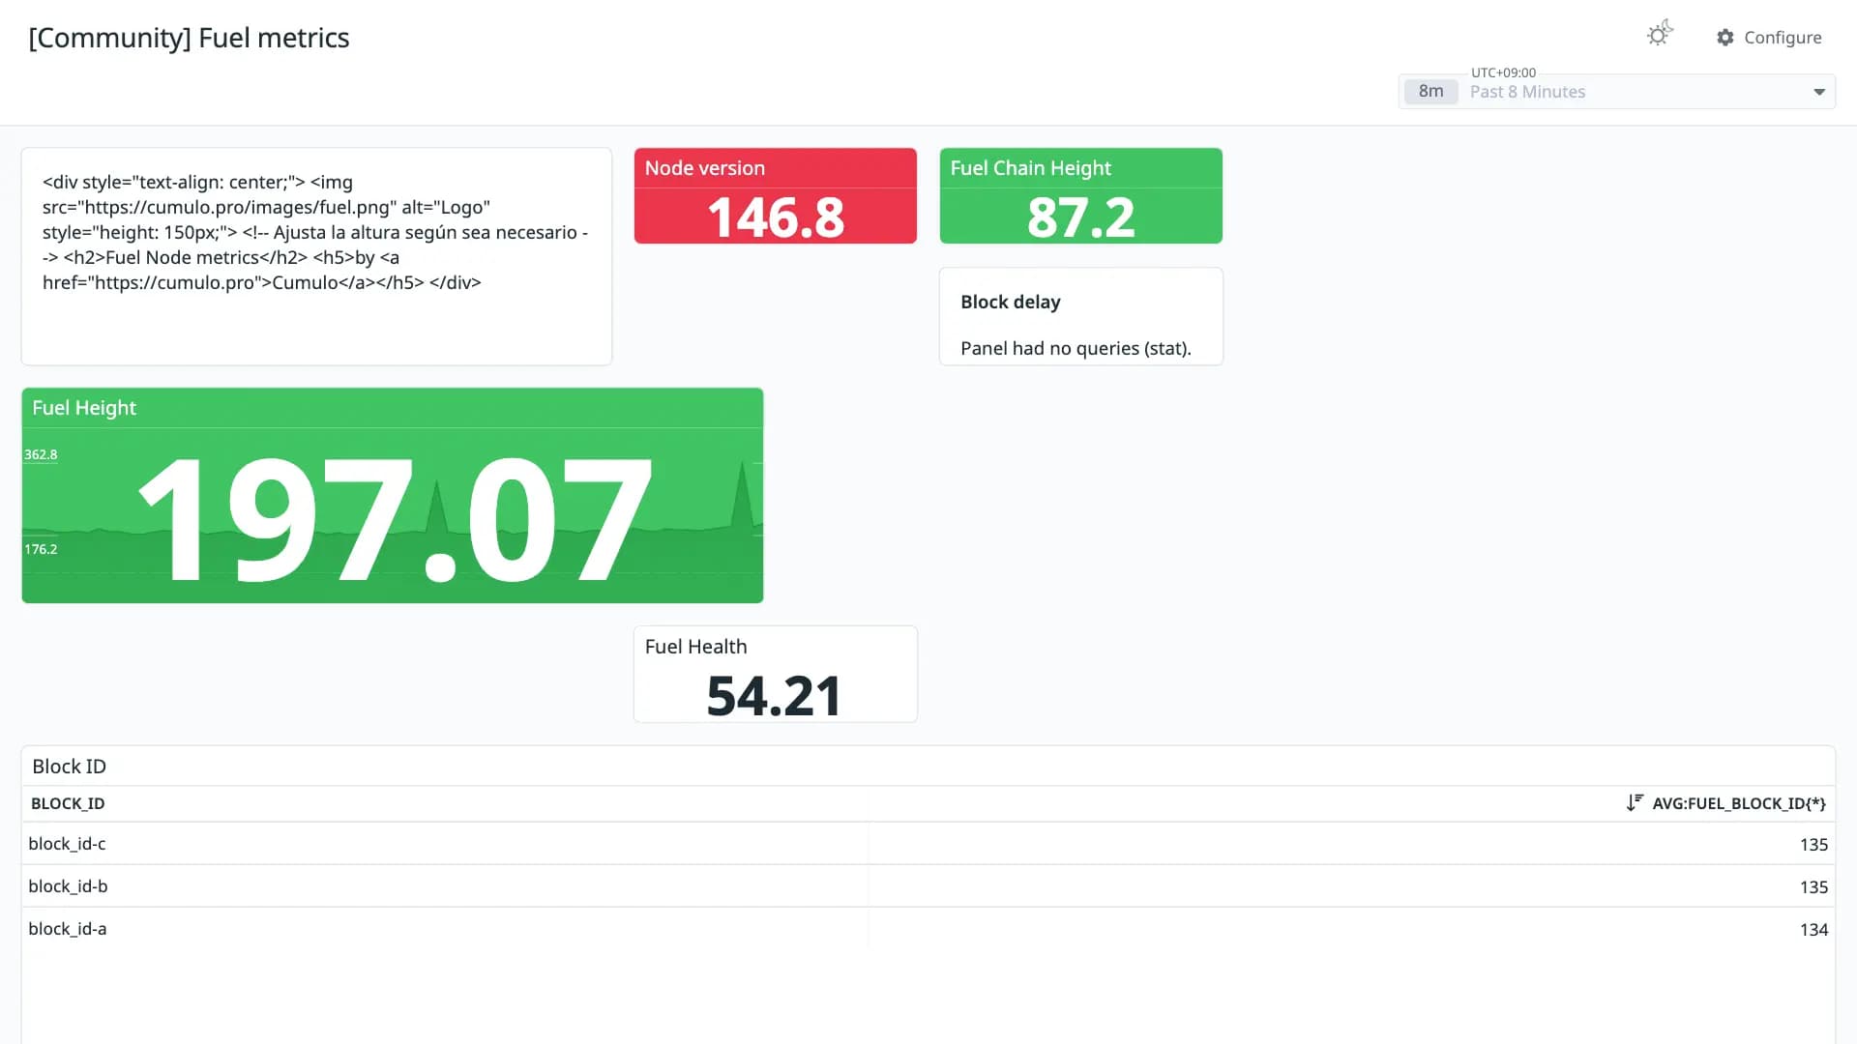Open the Node version panel title

click(x=704, y=168)
